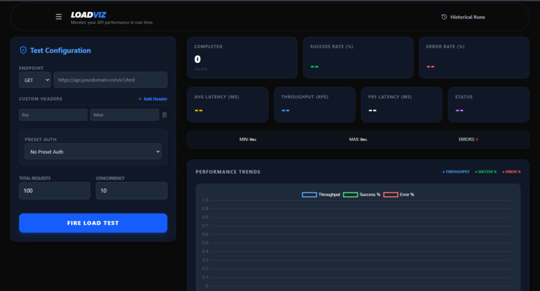
Task: Focus the endpoint URL input field
Action: [111, 80]
